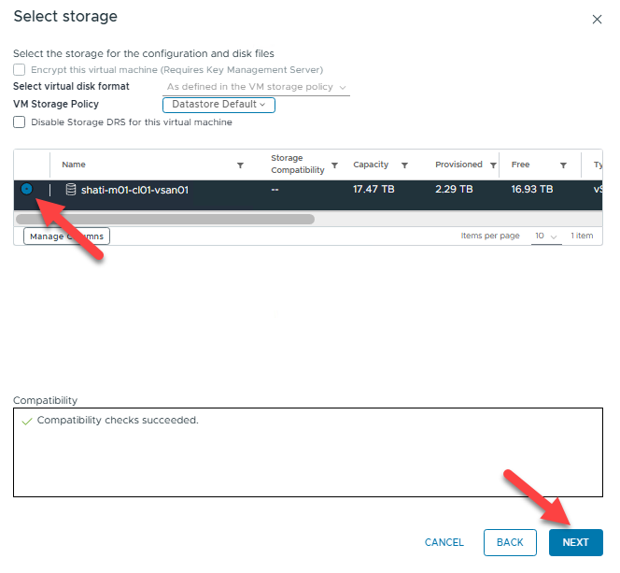Open Manage Columns

point(66,236)
